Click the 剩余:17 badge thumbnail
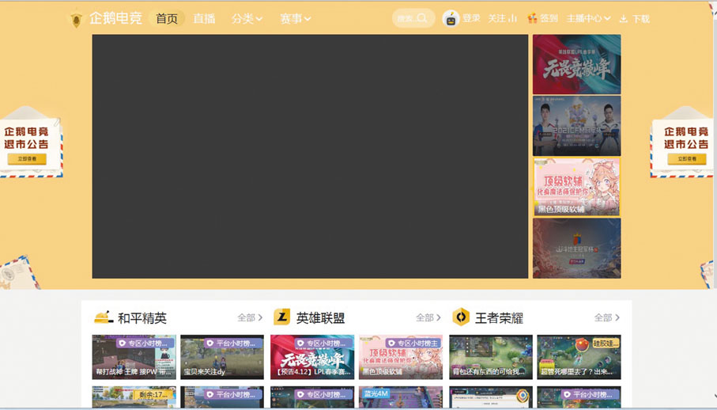717x410 pixels. (x=134, y=397)
